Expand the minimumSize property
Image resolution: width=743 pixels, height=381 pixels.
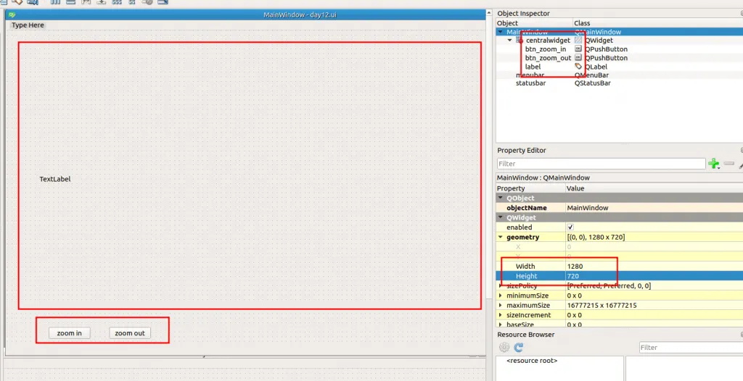point(501,296)
